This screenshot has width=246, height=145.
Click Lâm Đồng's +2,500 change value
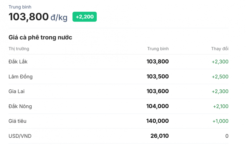tap(220, 77)
